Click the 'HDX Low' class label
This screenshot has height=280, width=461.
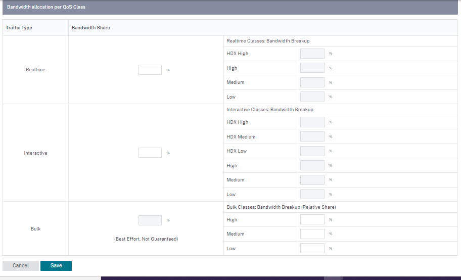click(237, 151)
